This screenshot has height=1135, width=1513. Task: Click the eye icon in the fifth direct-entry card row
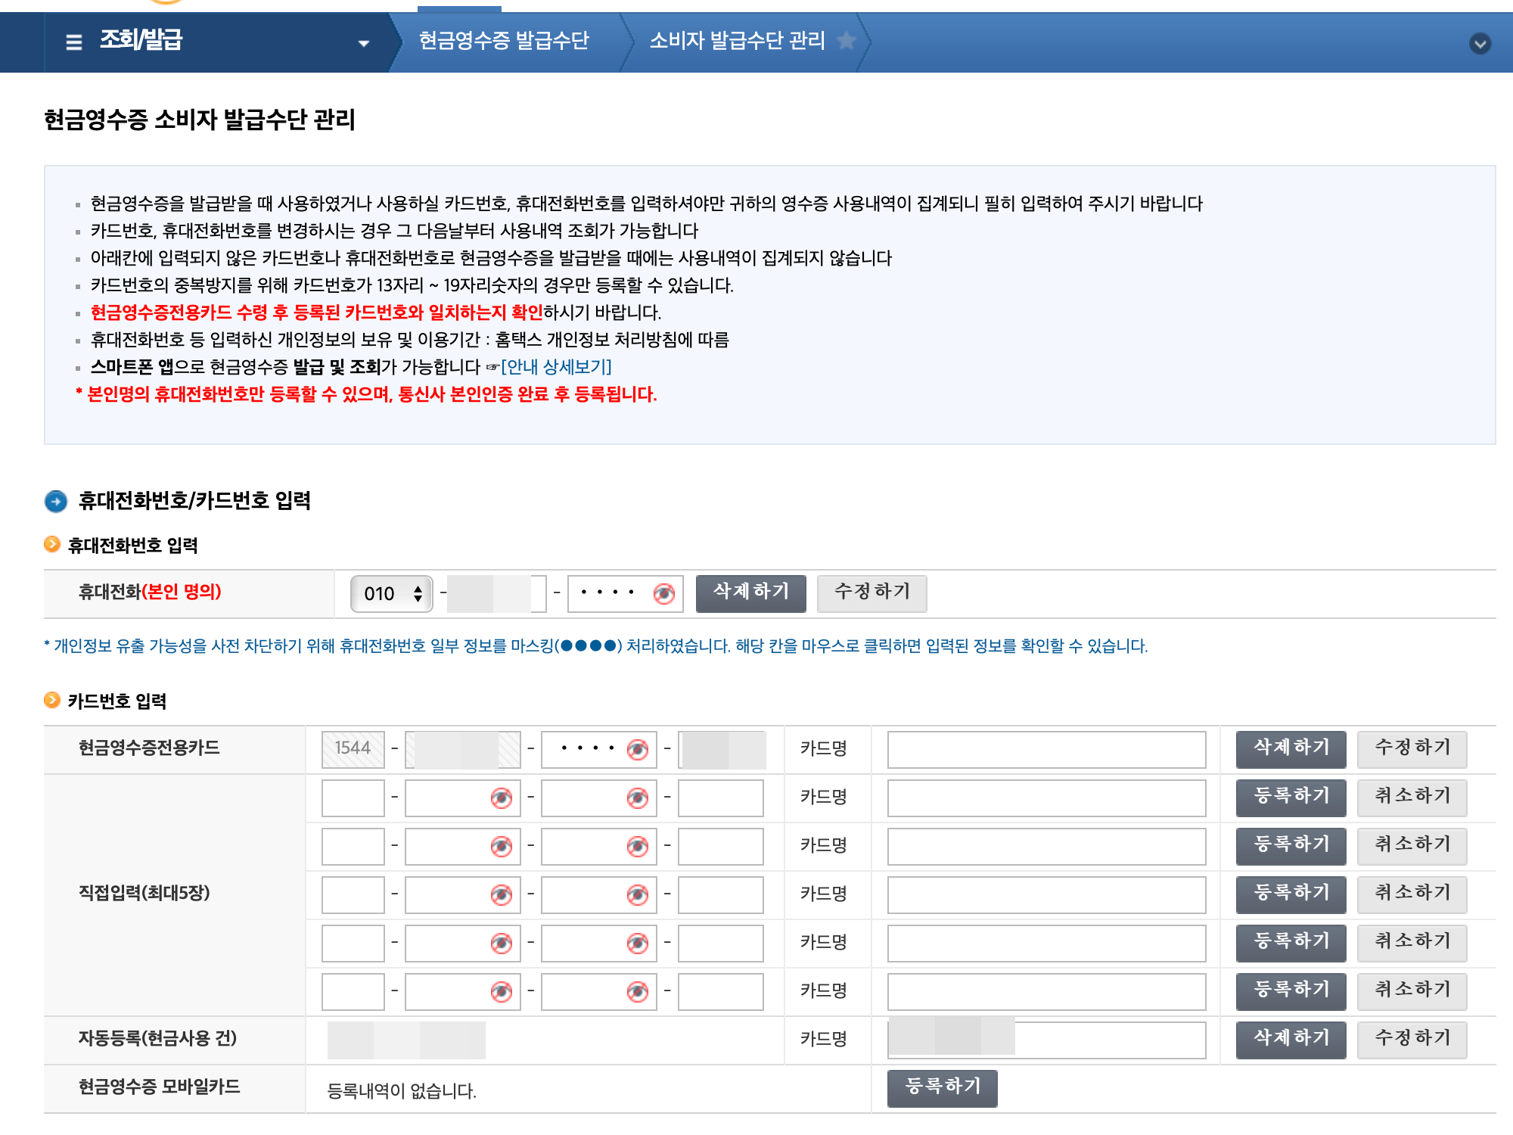pyautogui.click(x=503, y=990)
